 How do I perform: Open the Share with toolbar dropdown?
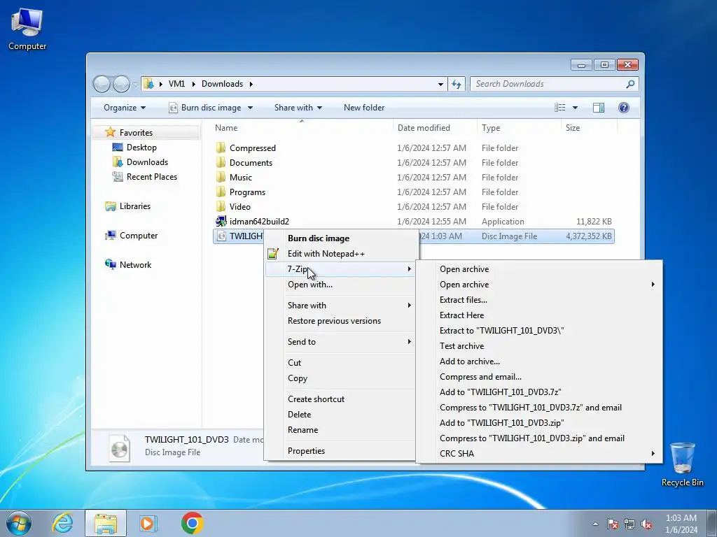click(298, 108)
